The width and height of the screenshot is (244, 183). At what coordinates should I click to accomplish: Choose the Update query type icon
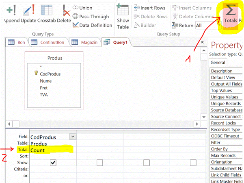(28, 9)
